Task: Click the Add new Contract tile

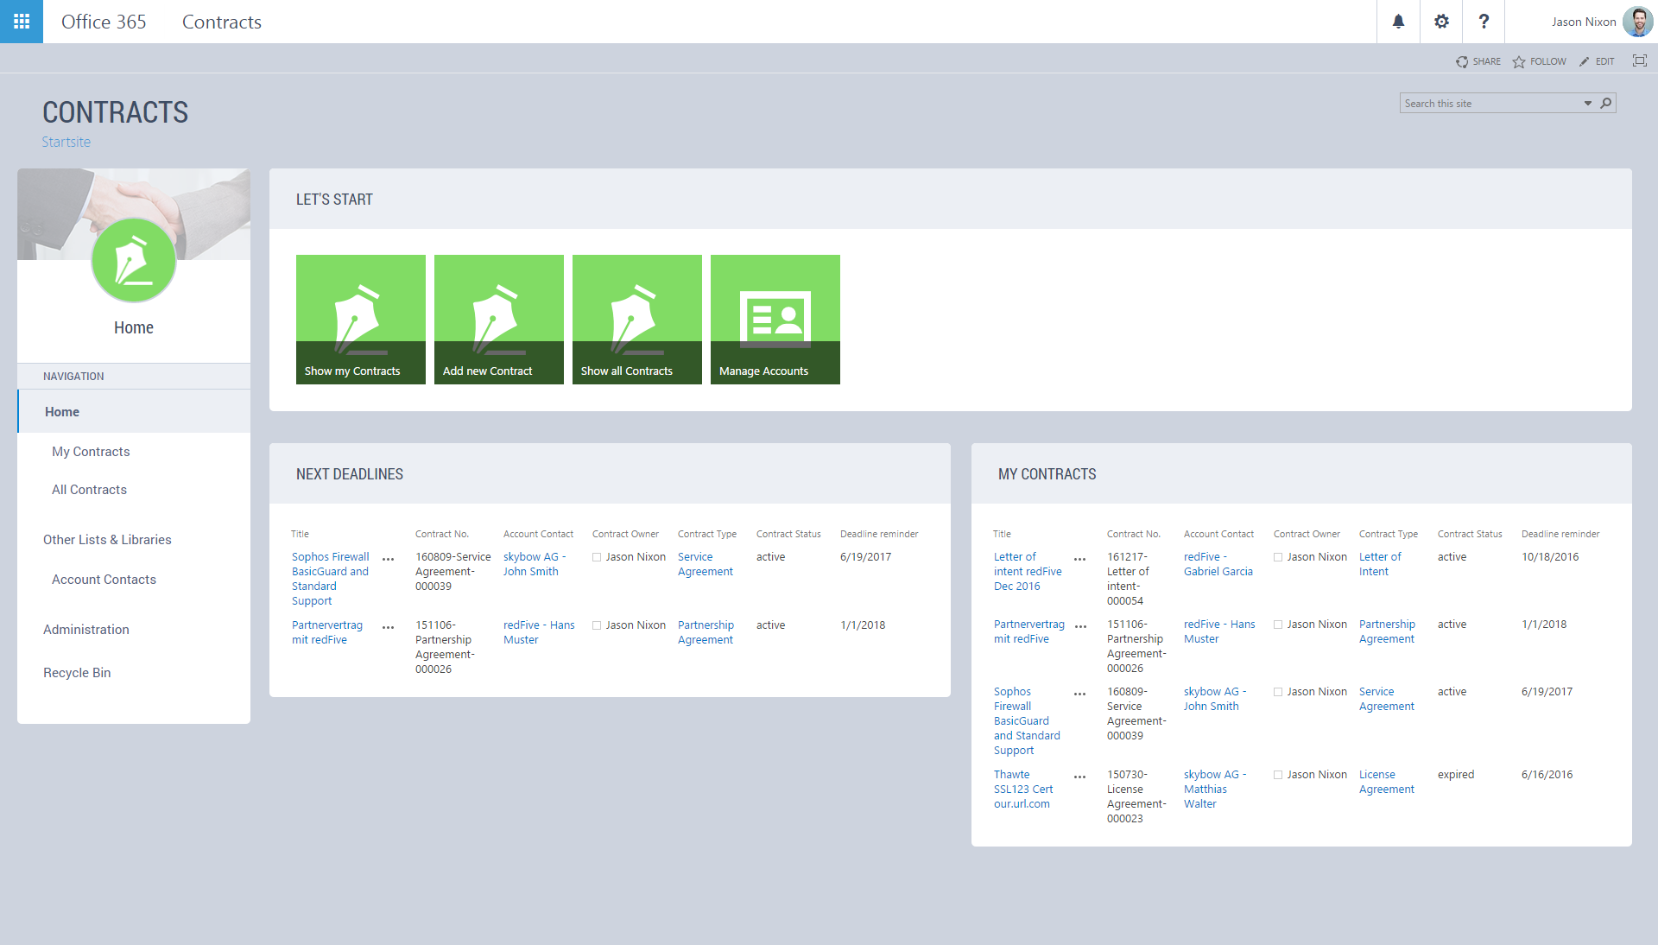Action: (499, 320)
